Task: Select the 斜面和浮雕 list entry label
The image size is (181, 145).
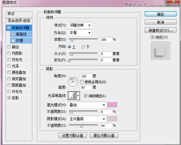Action: 20,28
